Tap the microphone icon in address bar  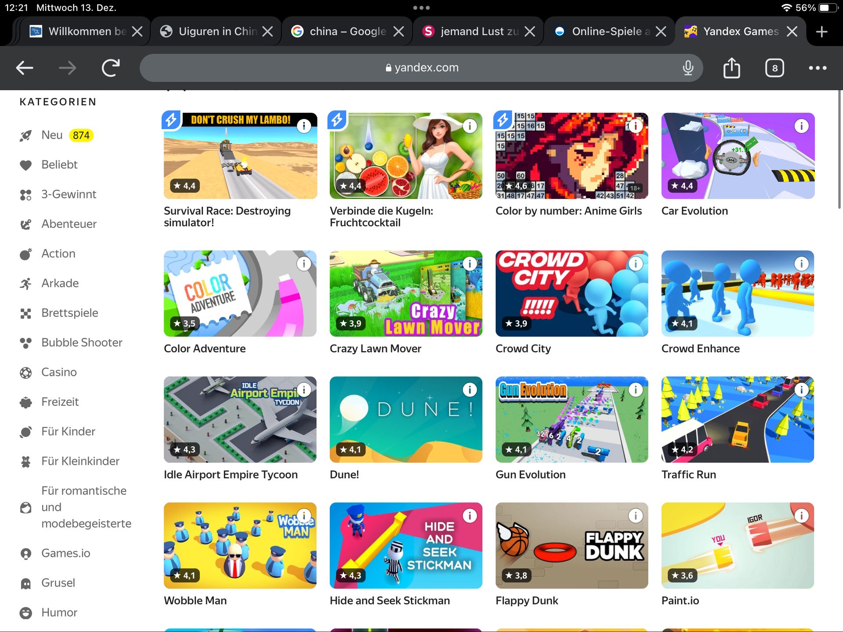[688, 68]
